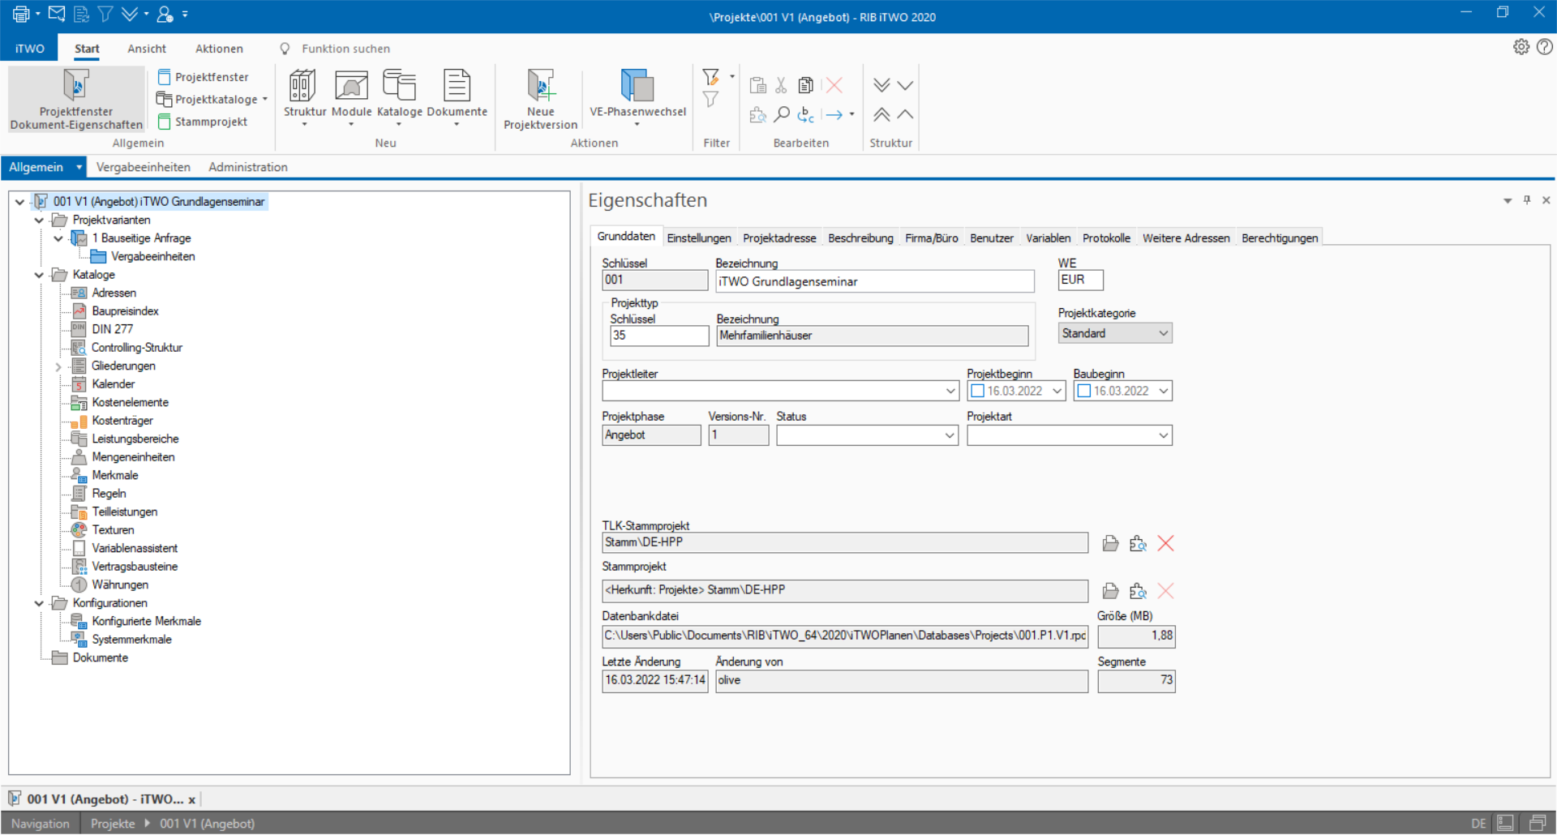The width and height of the screenshot is (1557, 835).
Task: Click Navigation in the status bar
Action: coord(41,824)
